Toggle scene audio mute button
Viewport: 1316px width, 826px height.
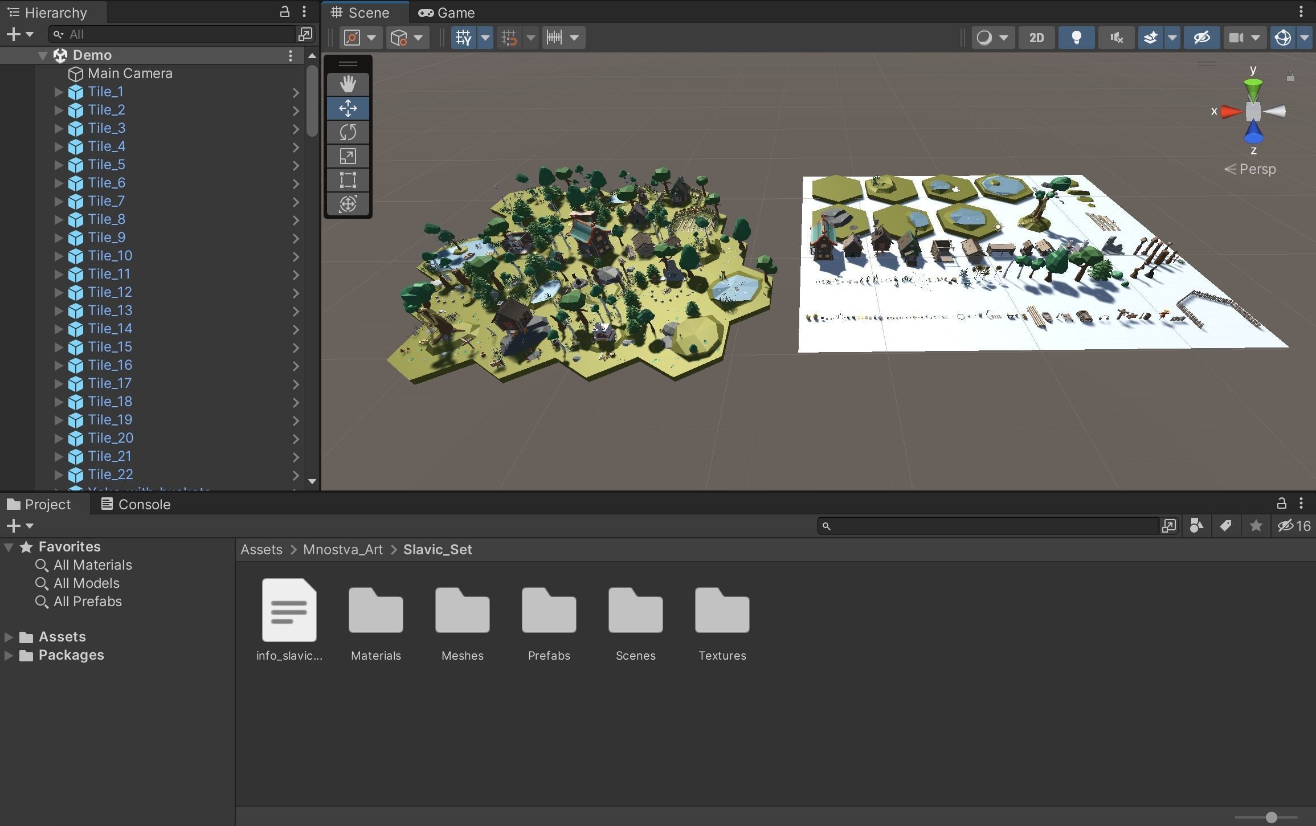tap(1116, 38)
